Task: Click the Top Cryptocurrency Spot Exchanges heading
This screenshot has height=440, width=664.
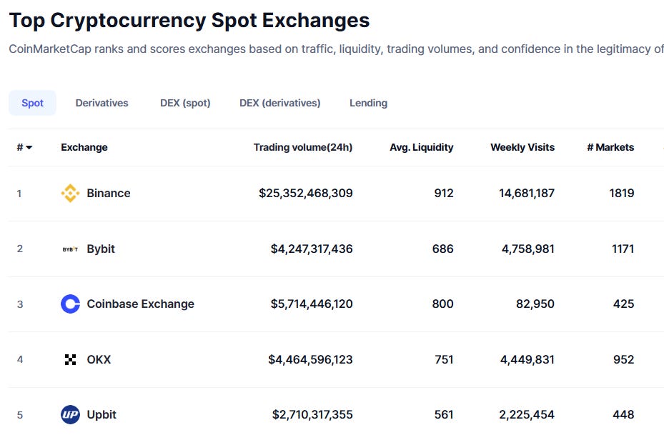Action: [189, 20]
